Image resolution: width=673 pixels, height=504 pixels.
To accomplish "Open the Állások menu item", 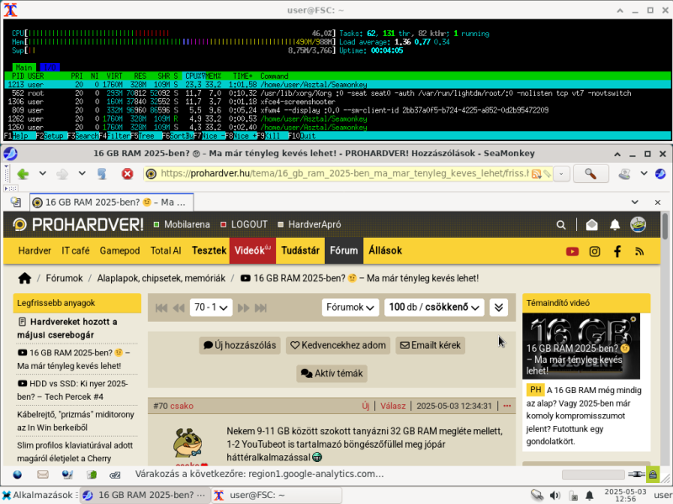I will click(x=385, y=250).
